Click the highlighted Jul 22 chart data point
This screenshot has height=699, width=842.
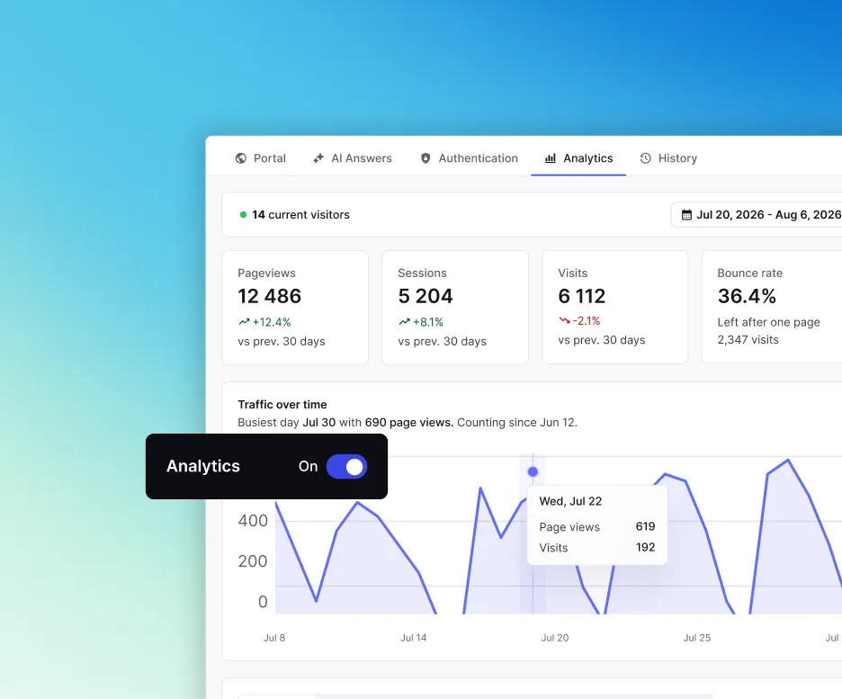tap(533, 472)
